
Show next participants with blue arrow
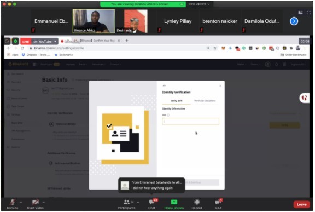click(x=294, y=21)
